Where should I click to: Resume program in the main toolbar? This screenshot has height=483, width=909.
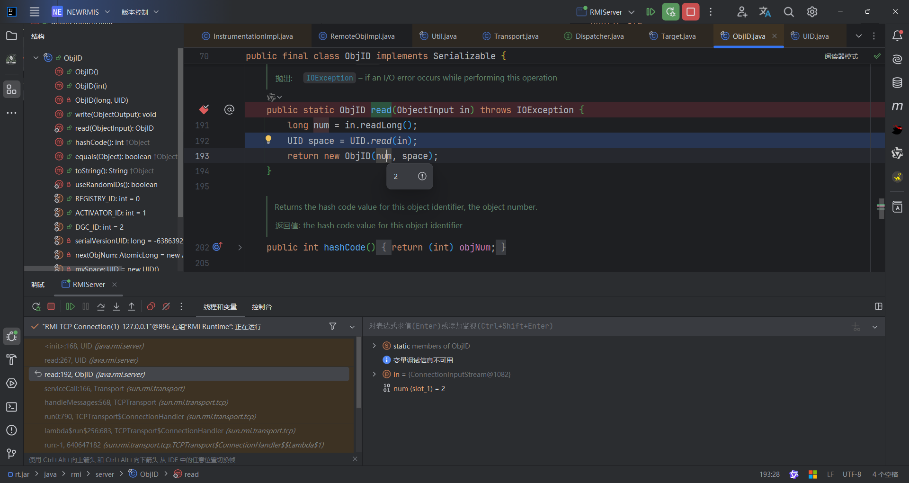(651, 12)
